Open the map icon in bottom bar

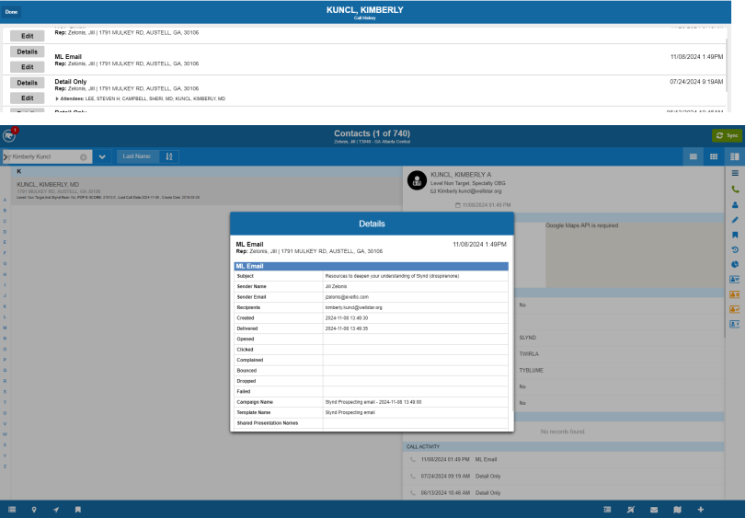[x=678, y=510]
